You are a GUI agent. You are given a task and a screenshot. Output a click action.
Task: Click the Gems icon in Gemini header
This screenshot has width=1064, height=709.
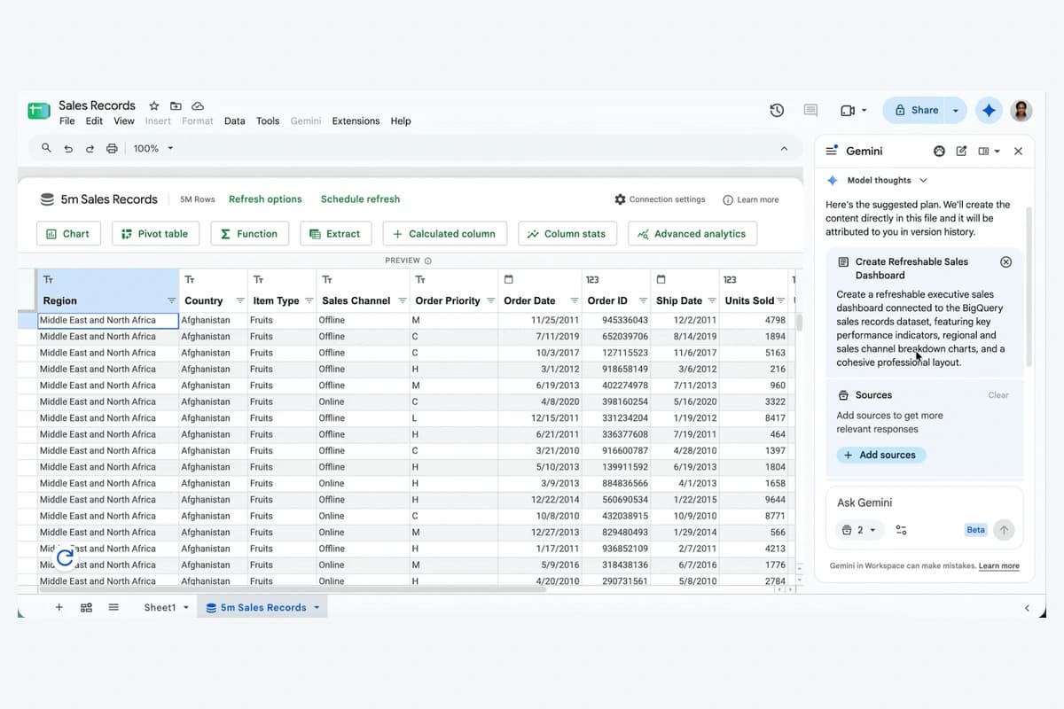coord(940,152)
